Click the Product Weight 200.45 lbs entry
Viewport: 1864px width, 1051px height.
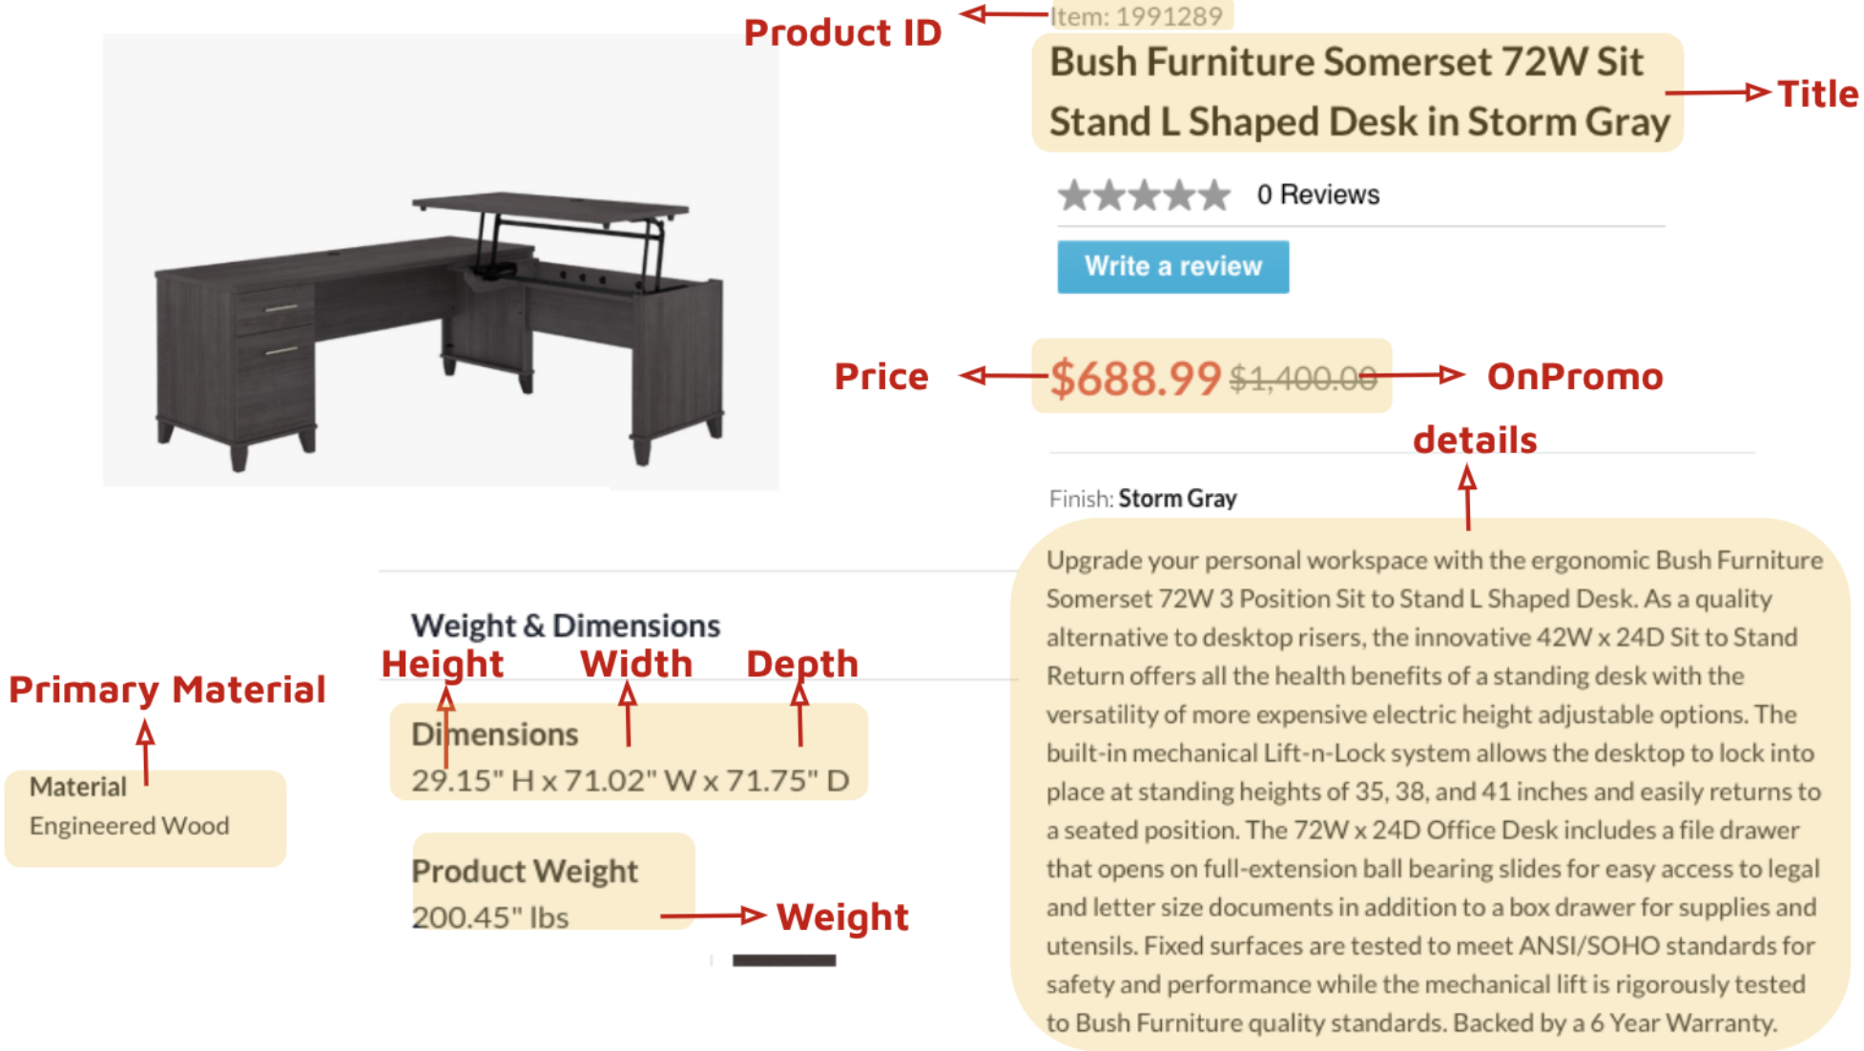click(525, 894)
